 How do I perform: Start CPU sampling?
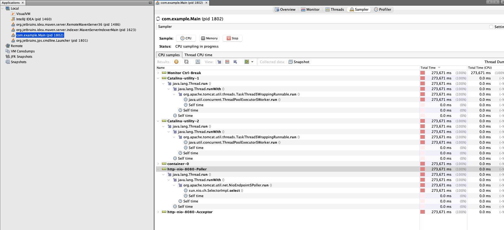click(x=186, y=38)
